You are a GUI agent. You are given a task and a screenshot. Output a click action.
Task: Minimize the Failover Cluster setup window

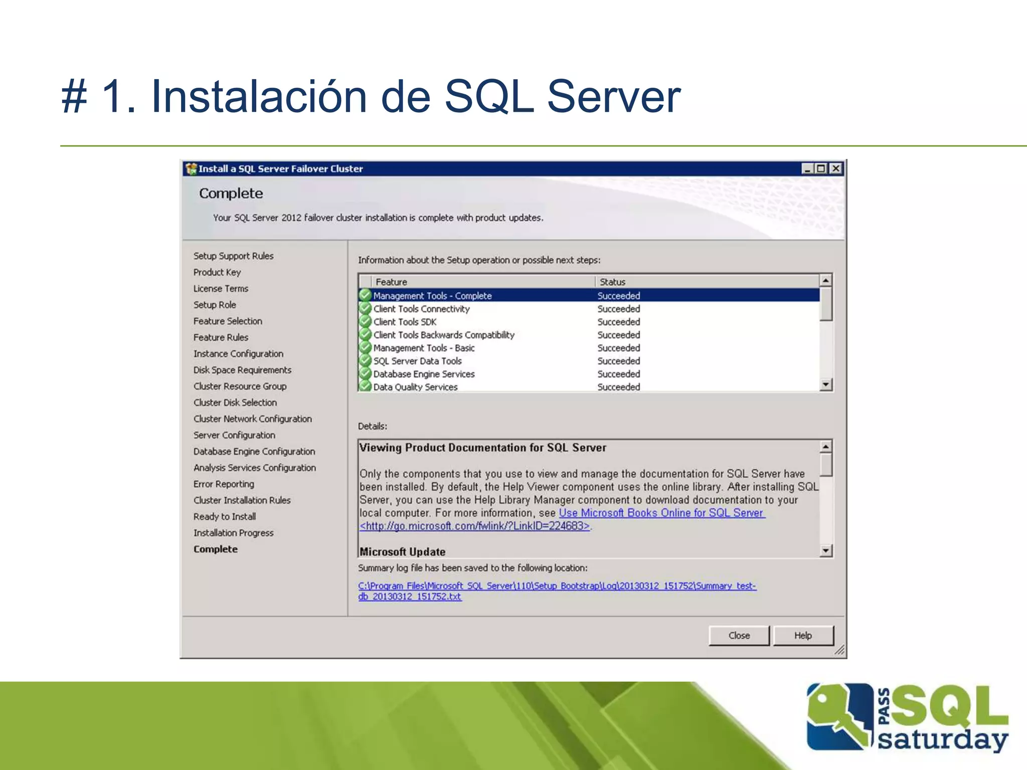807,168
